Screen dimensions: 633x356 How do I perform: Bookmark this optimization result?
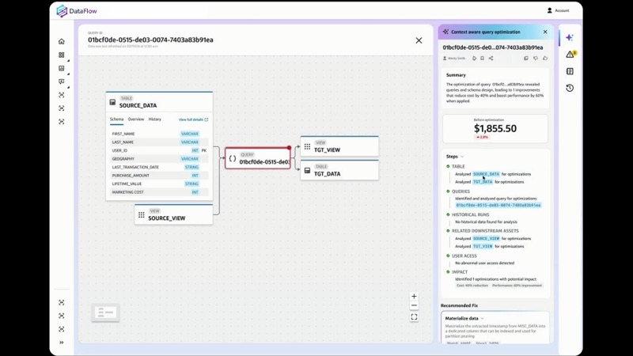(482, 58)
